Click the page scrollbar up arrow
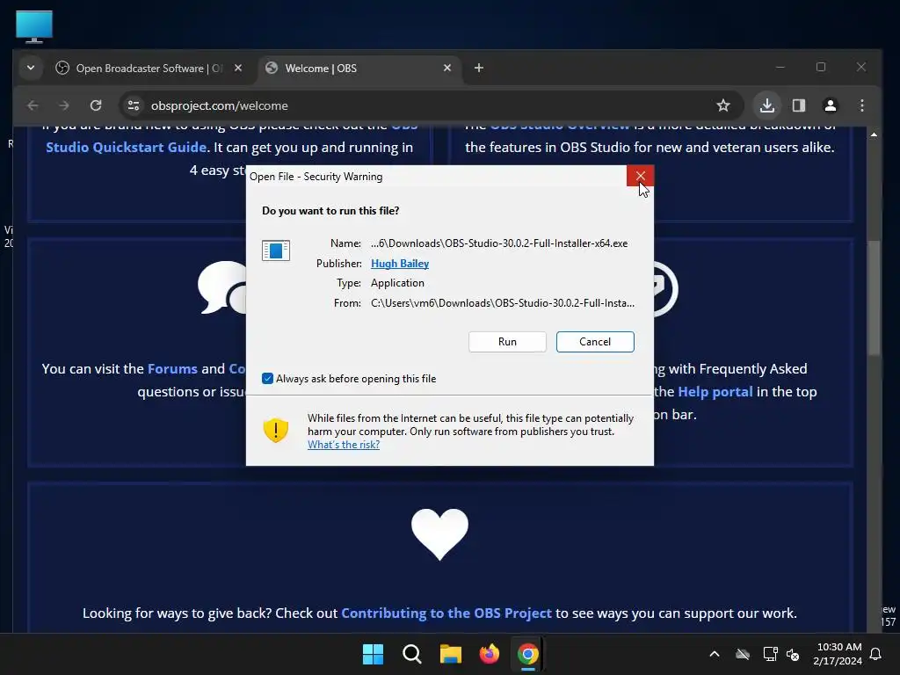 [x=874, y=134]
